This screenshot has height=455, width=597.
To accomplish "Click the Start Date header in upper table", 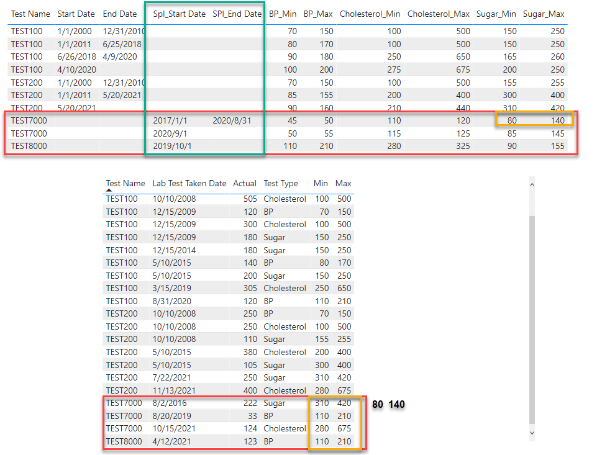I will (76, 14).
